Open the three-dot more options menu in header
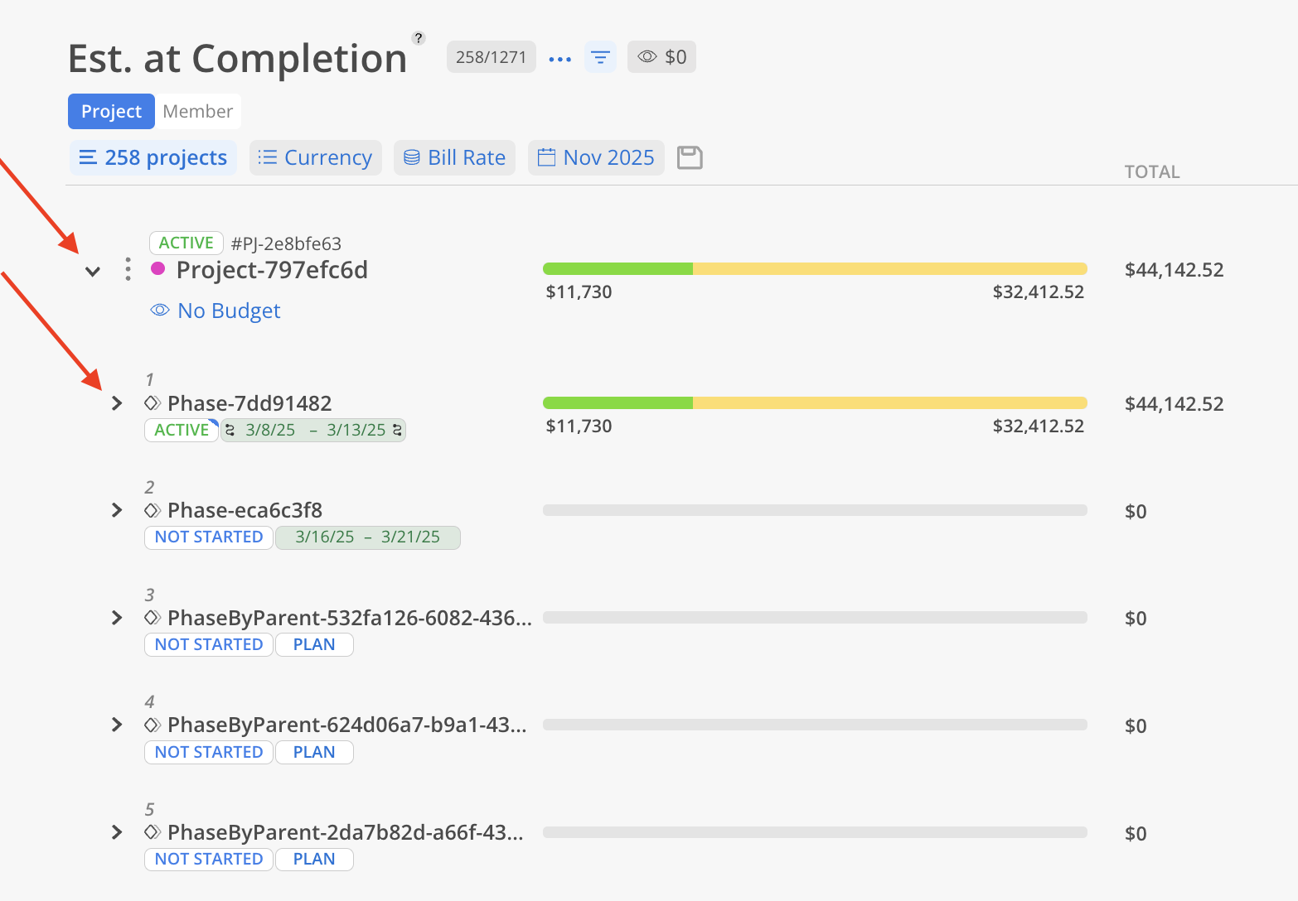The height and width of the screenshot is (901, 1298). pyautogui.click(x=560, y=59)
